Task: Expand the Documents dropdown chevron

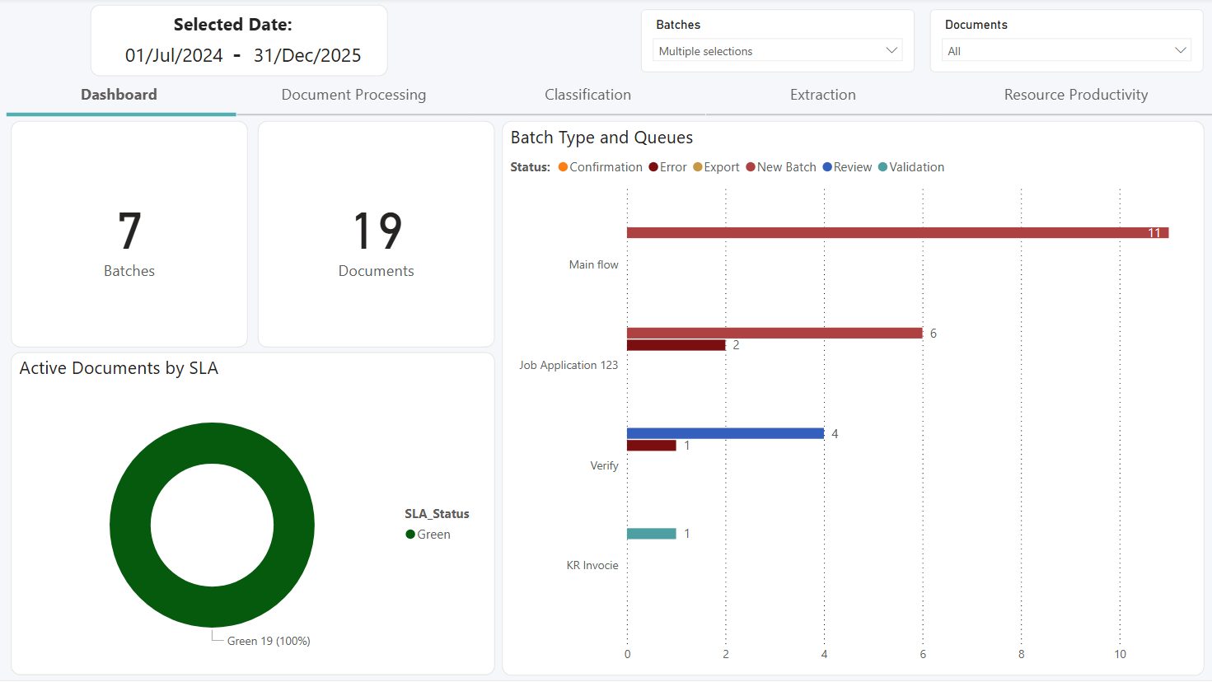Action: [x=1180, y=51]
